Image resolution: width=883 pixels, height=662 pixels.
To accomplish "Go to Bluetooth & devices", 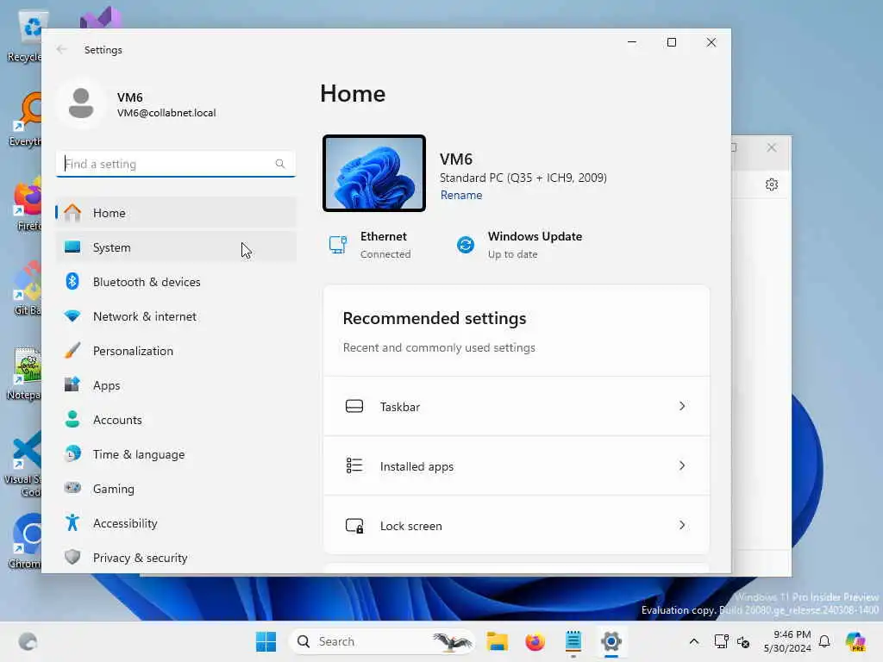I will point(176,282).
